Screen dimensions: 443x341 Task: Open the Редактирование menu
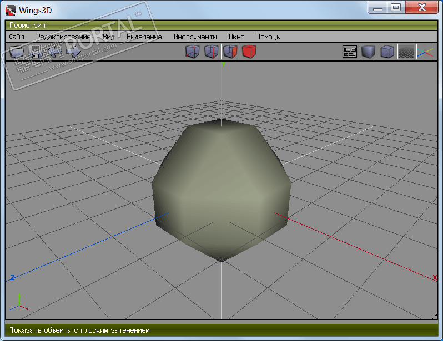pos(63,37)
